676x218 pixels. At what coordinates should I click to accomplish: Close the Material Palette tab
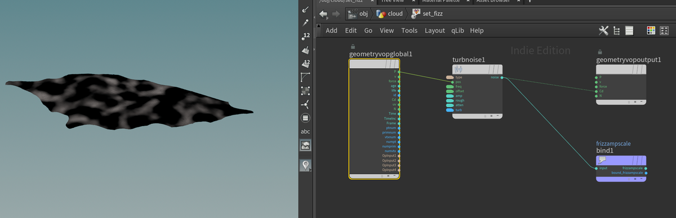point(468,2)
